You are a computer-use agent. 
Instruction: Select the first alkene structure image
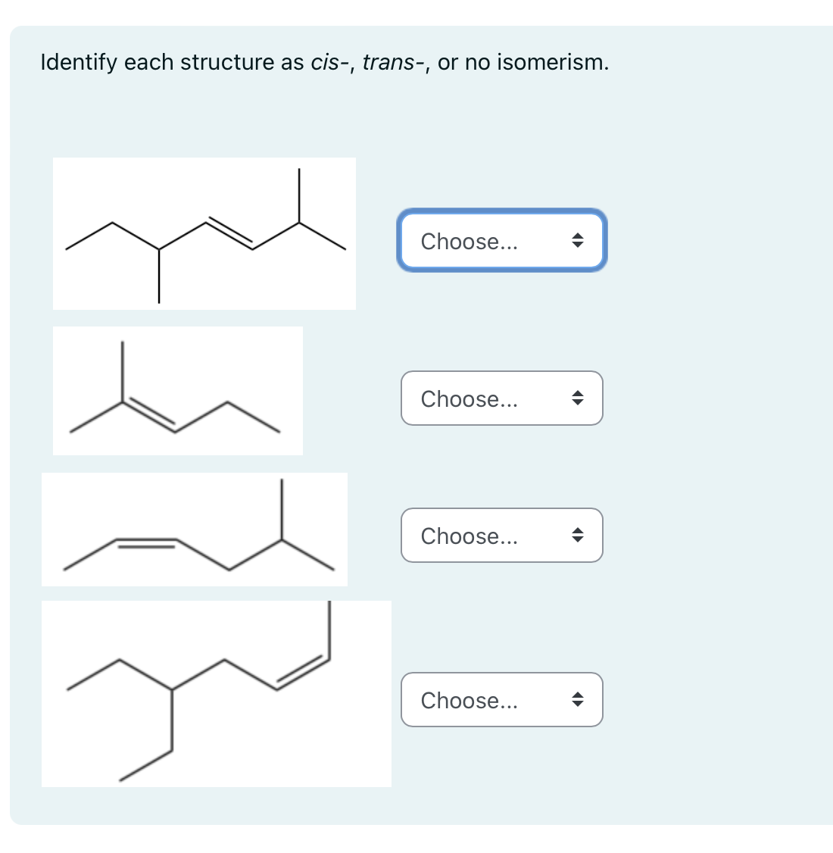pos(204,233)
